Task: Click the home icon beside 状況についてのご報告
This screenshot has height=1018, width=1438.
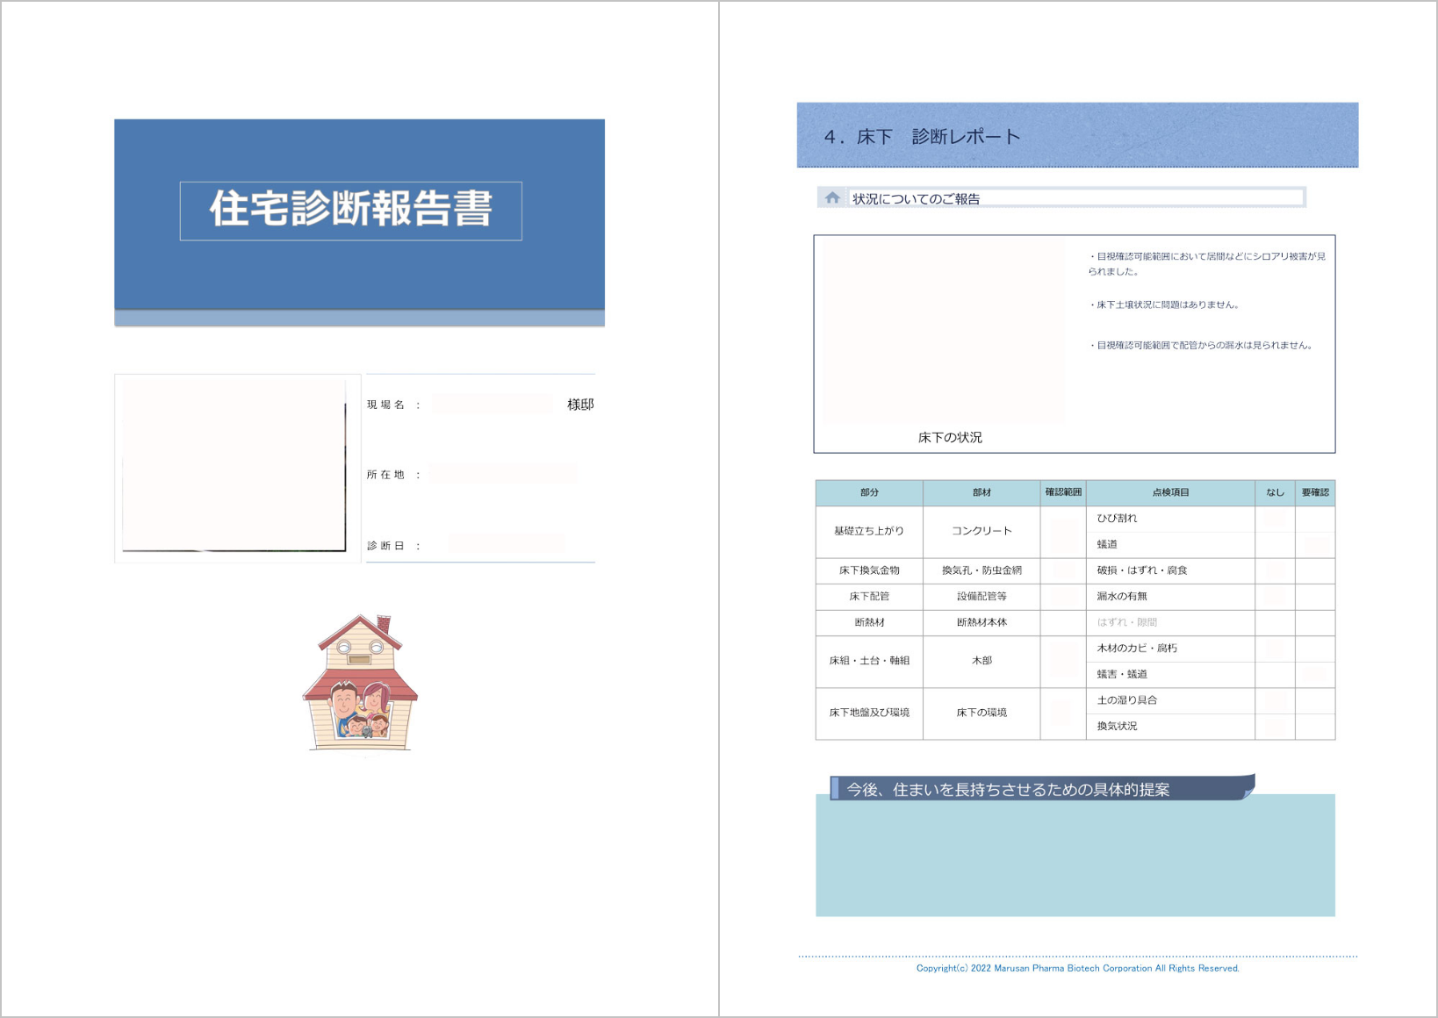Action: coord(832,197)
